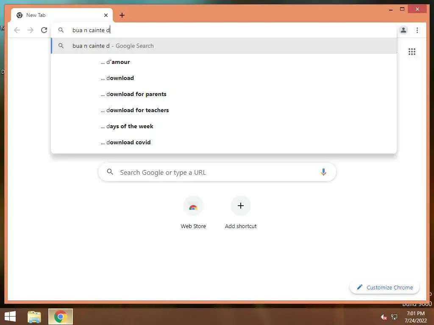This screenshot has height=325, width=434.
Task: Minimize the Chrome window
Action: click(x=391, y=9)
